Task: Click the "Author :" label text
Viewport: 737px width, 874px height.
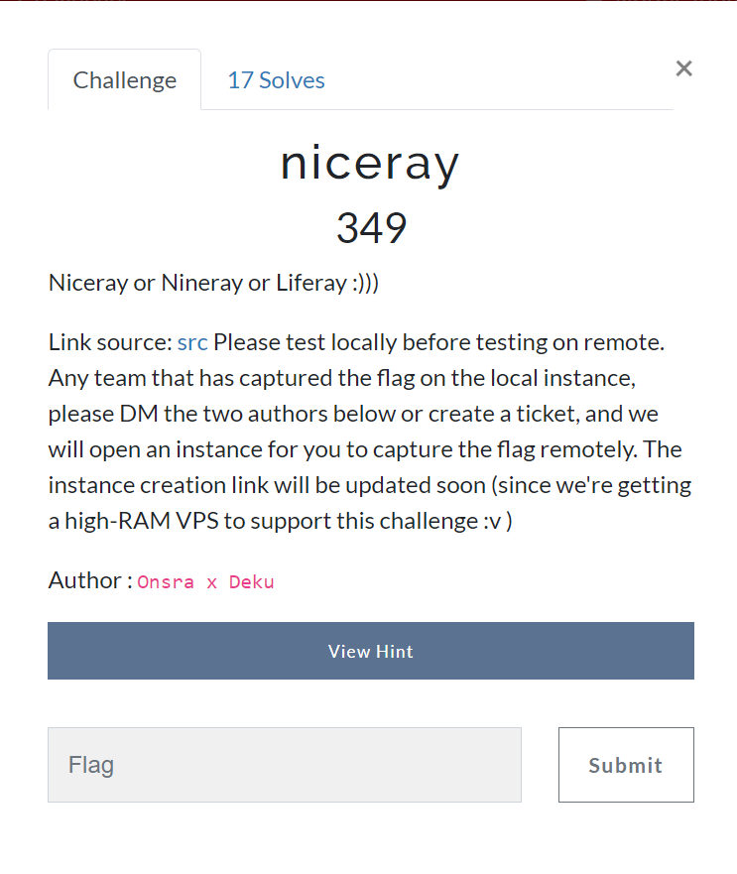Action: 89,580
